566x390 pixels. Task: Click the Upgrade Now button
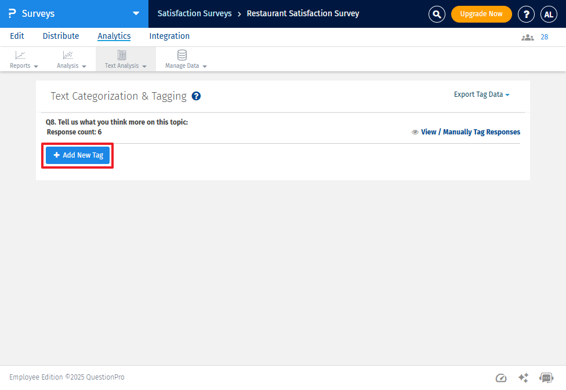pyautogui.click(x=481, y=14)
